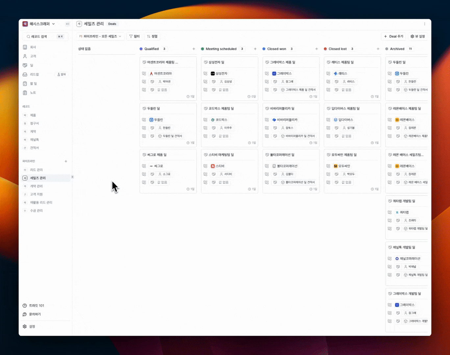The width and height of the screenshot is (450, 355).
Task: Click the 문의하기 chat question icon
Action: (x=25, y=314)
